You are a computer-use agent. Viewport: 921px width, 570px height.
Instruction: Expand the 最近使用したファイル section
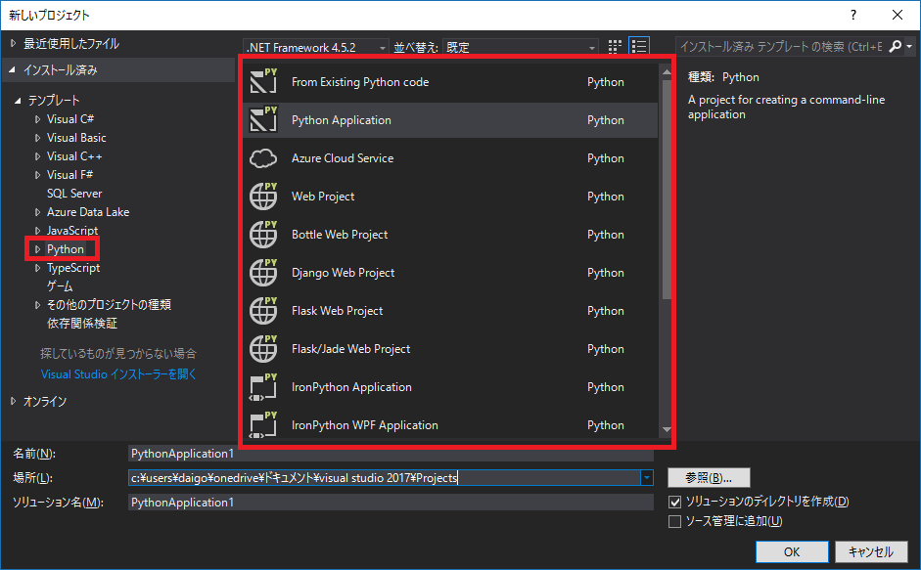(13, 43)
